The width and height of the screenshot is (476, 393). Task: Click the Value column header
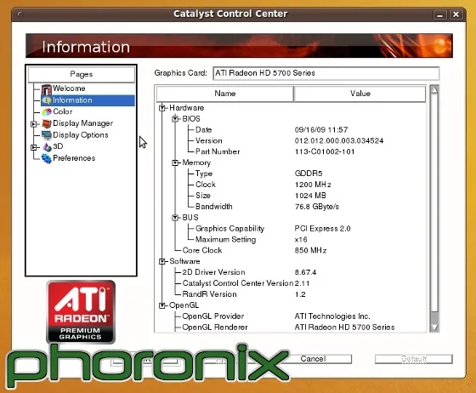pyautogui.click(x=360, y=94)
